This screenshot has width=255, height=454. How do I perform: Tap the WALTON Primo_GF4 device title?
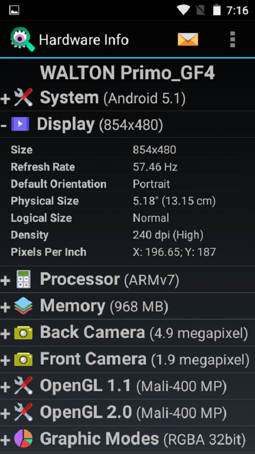(x=128, y=73)
